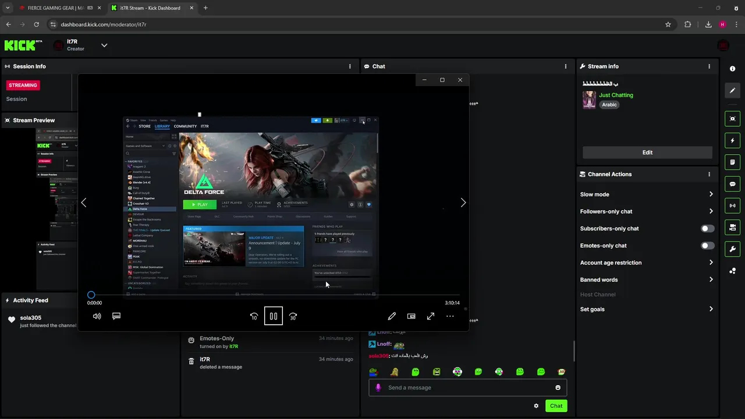745x419 pixels.
Task: Open more options in video player
Action: pos(450,316)
